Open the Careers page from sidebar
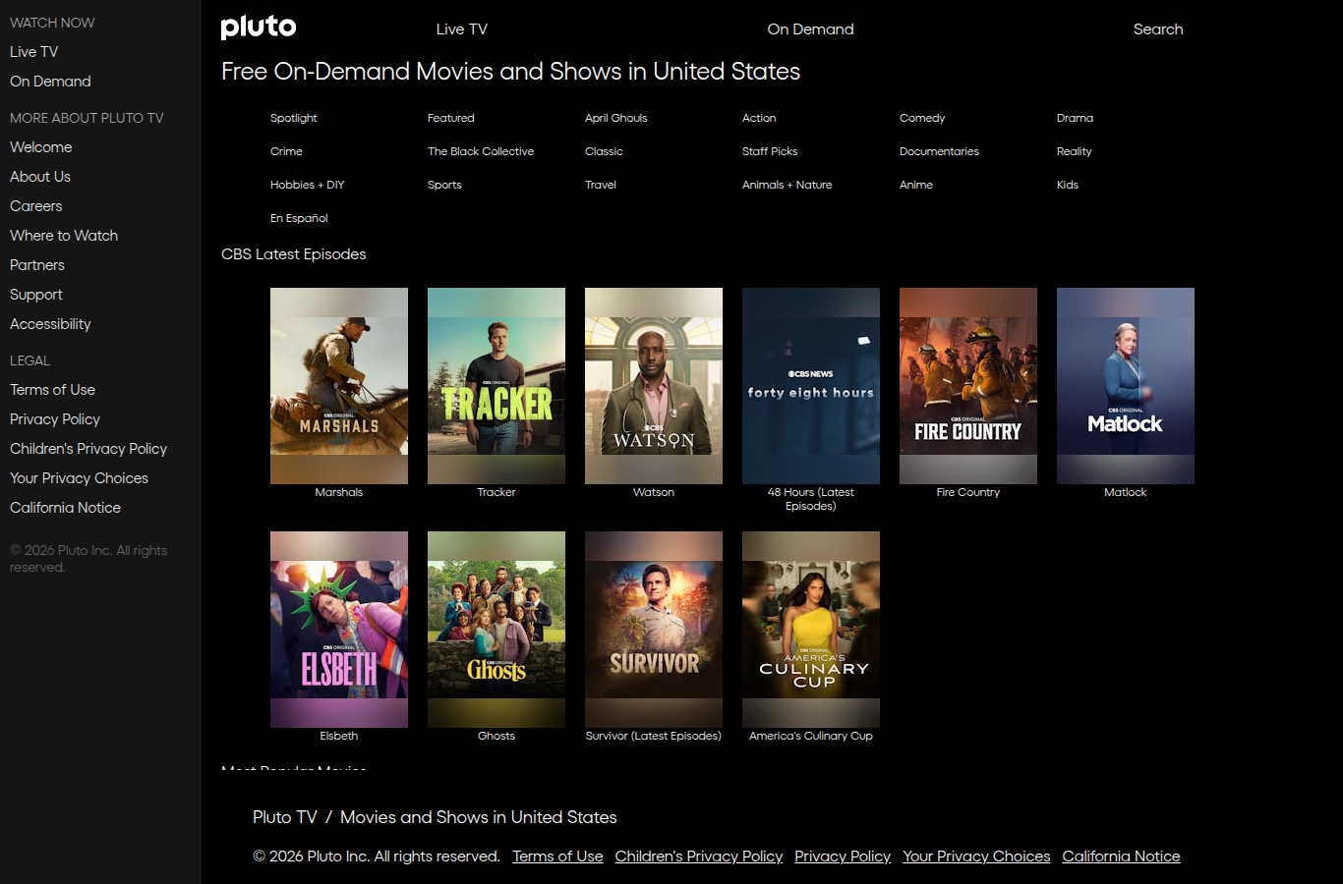The width and height of the screenshot is (1343, 884). click(x=35, y=206)
